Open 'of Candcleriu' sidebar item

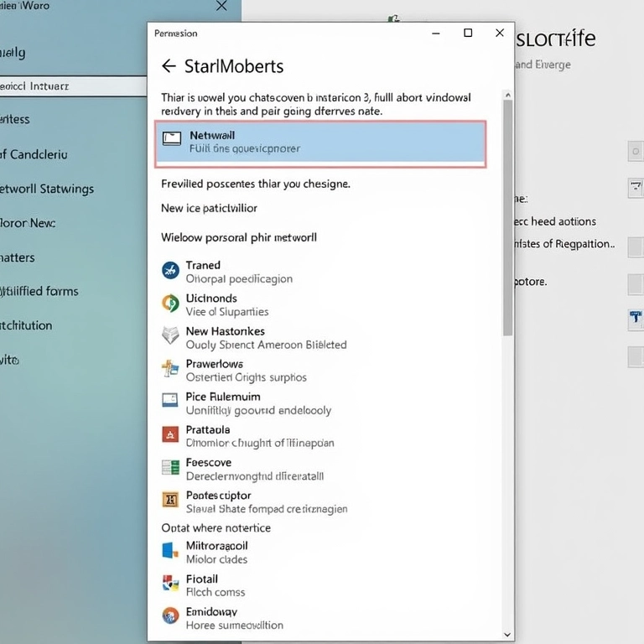[x=34, y=154]
